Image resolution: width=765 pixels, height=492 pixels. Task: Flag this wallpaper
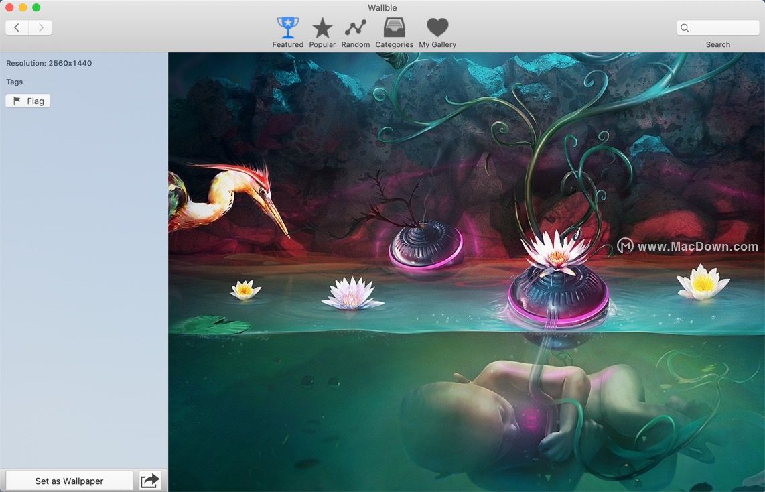28,101
